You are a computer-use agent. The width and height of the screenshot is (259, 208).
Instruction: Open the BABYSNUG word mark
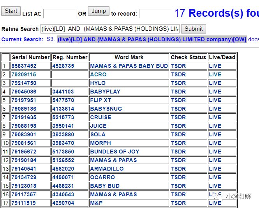106,109
